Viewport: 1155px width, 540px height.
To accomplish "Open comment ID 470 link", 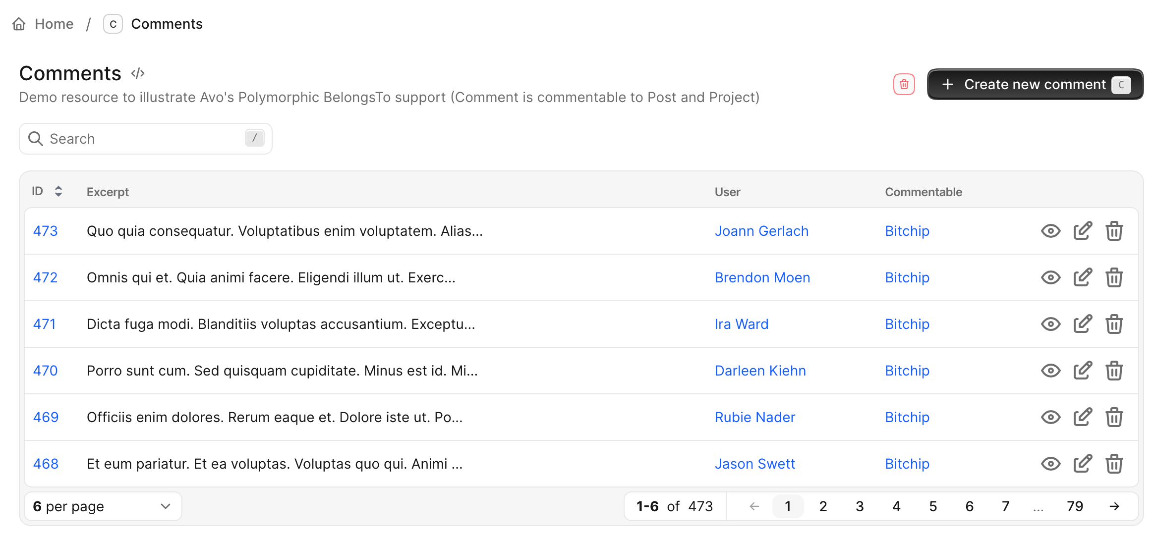I will [45, 371].
